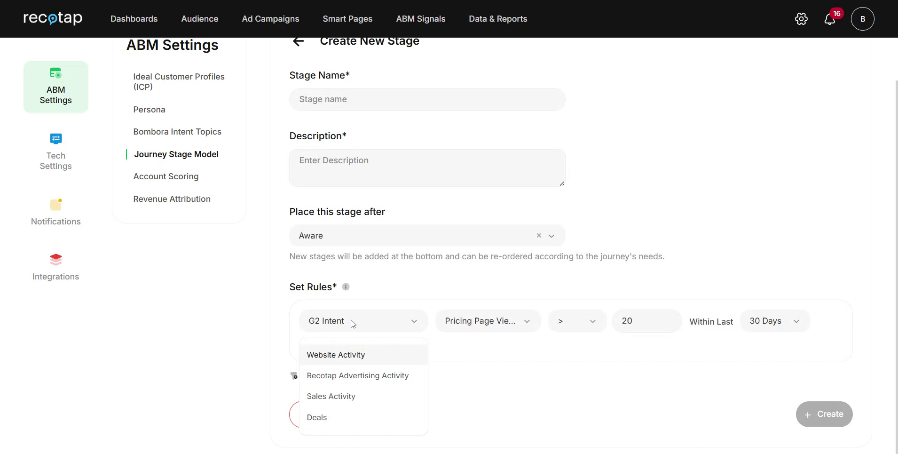The image size is (898, 462).
Task: Open the 30 Days duration dropdown
Action: 774,320
